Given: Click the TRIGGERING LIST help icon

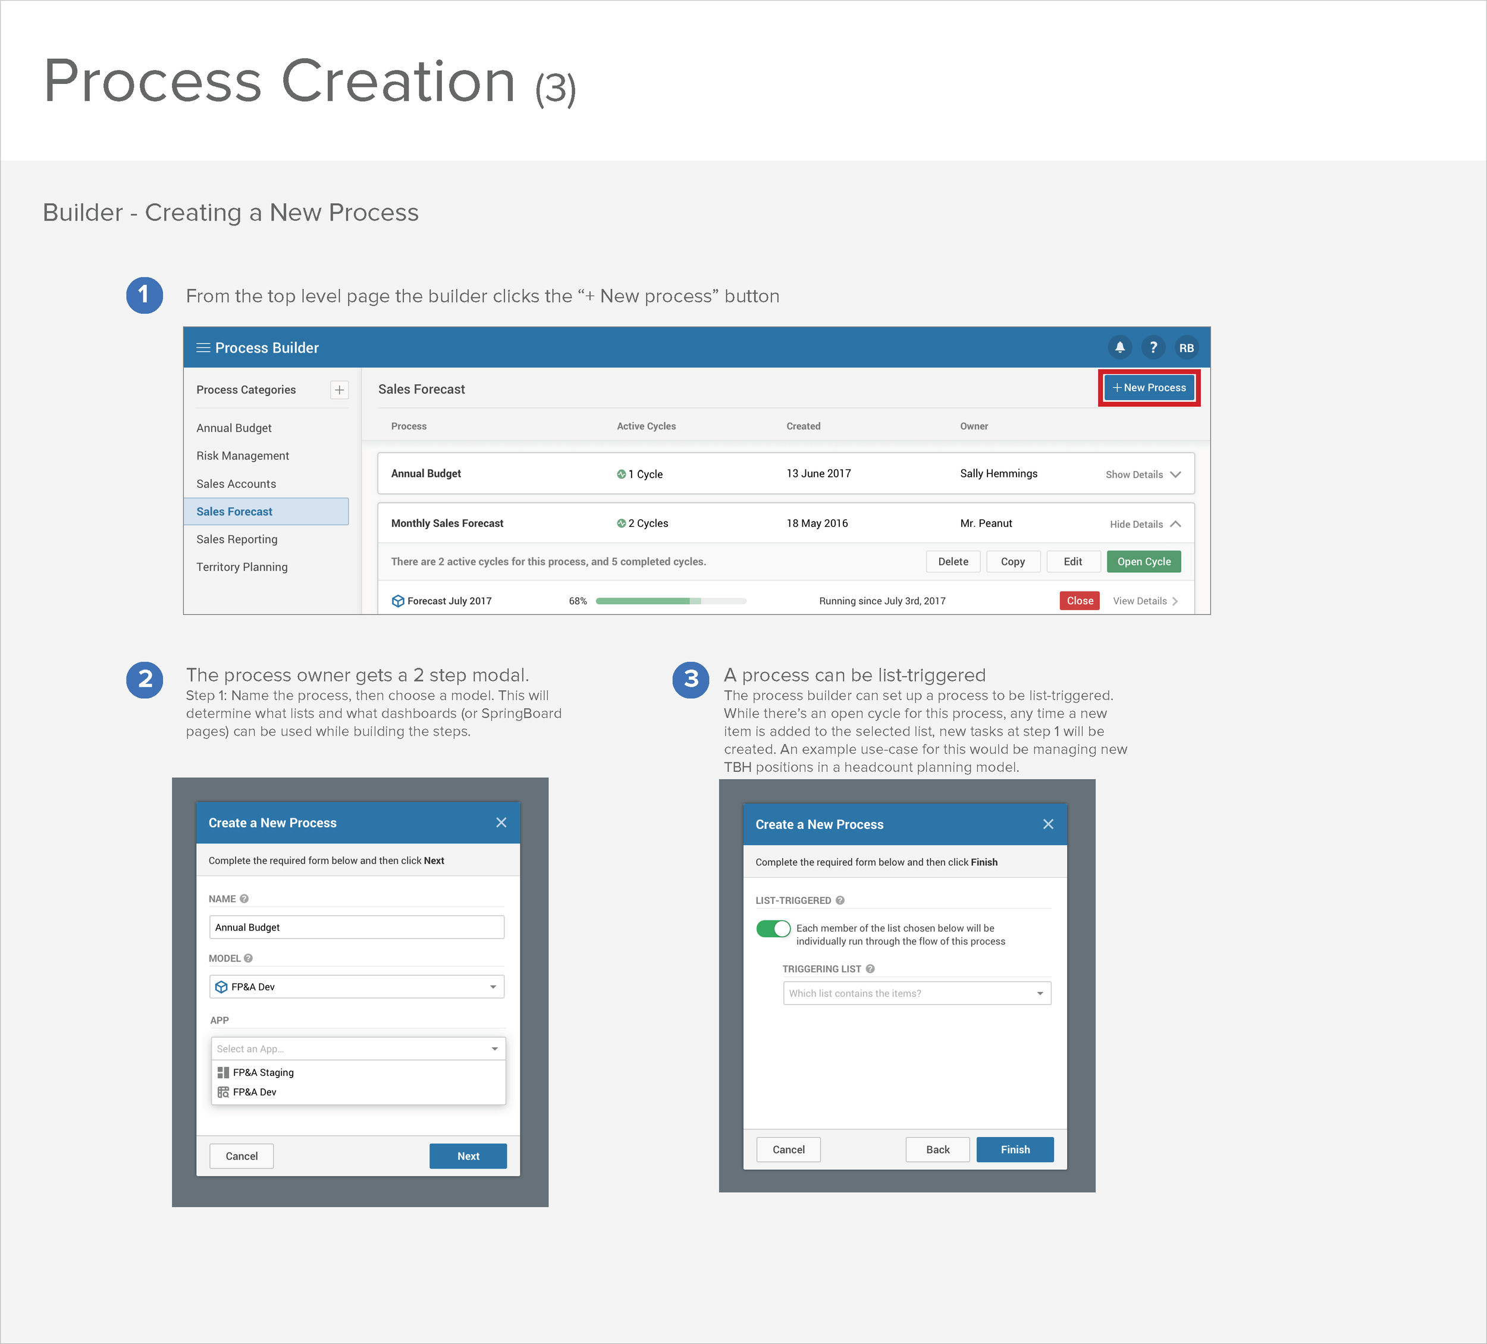Looking at the screenshot, I should [x=870, y=969].
